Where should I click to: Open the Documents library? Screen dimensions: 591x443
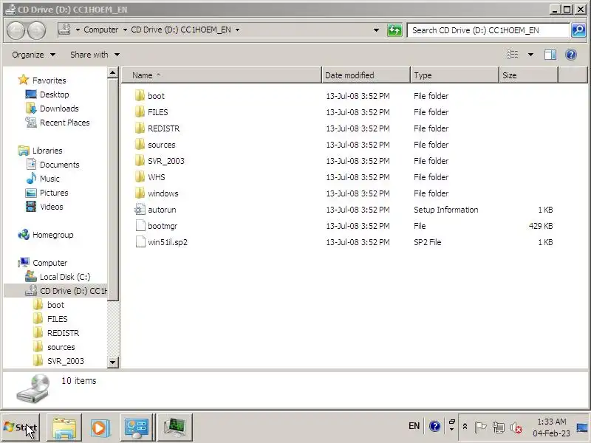pos(60,165)
